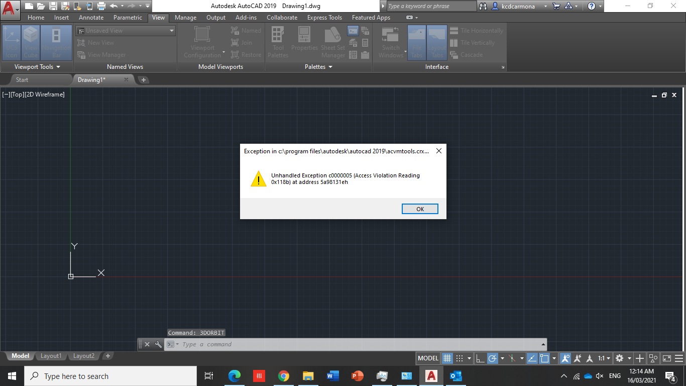This screenshot has width=686, height=386.
Task: Click the Plot printer icon
Action: [101, 6]
